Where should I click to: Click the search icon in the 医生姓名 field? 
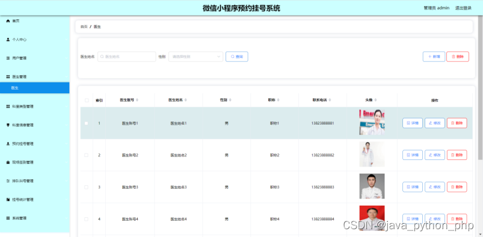point(102,57)
